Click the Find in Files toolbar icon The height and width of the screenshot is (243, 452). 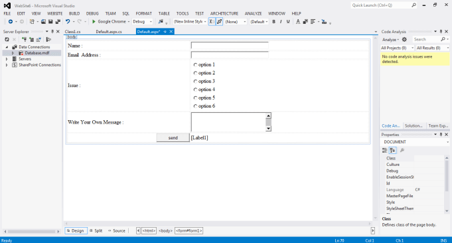pos(161,22)
